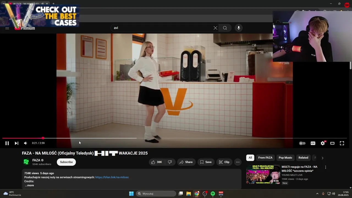Open File Explorer from the taskbar
The height and width of the screenshot is (198, 352).
click(189, 194)
